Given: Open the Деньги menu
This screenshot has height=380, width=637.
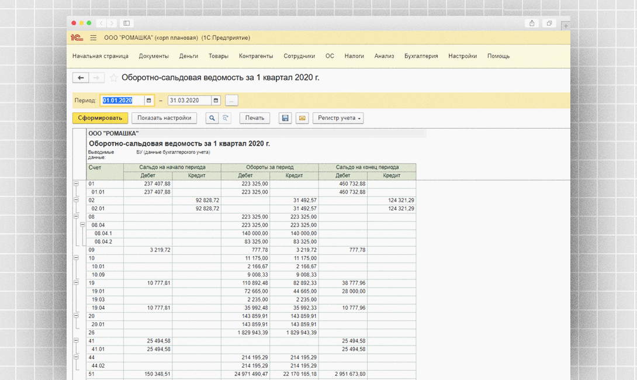Looking at the screenshot, I should (189, 56).
